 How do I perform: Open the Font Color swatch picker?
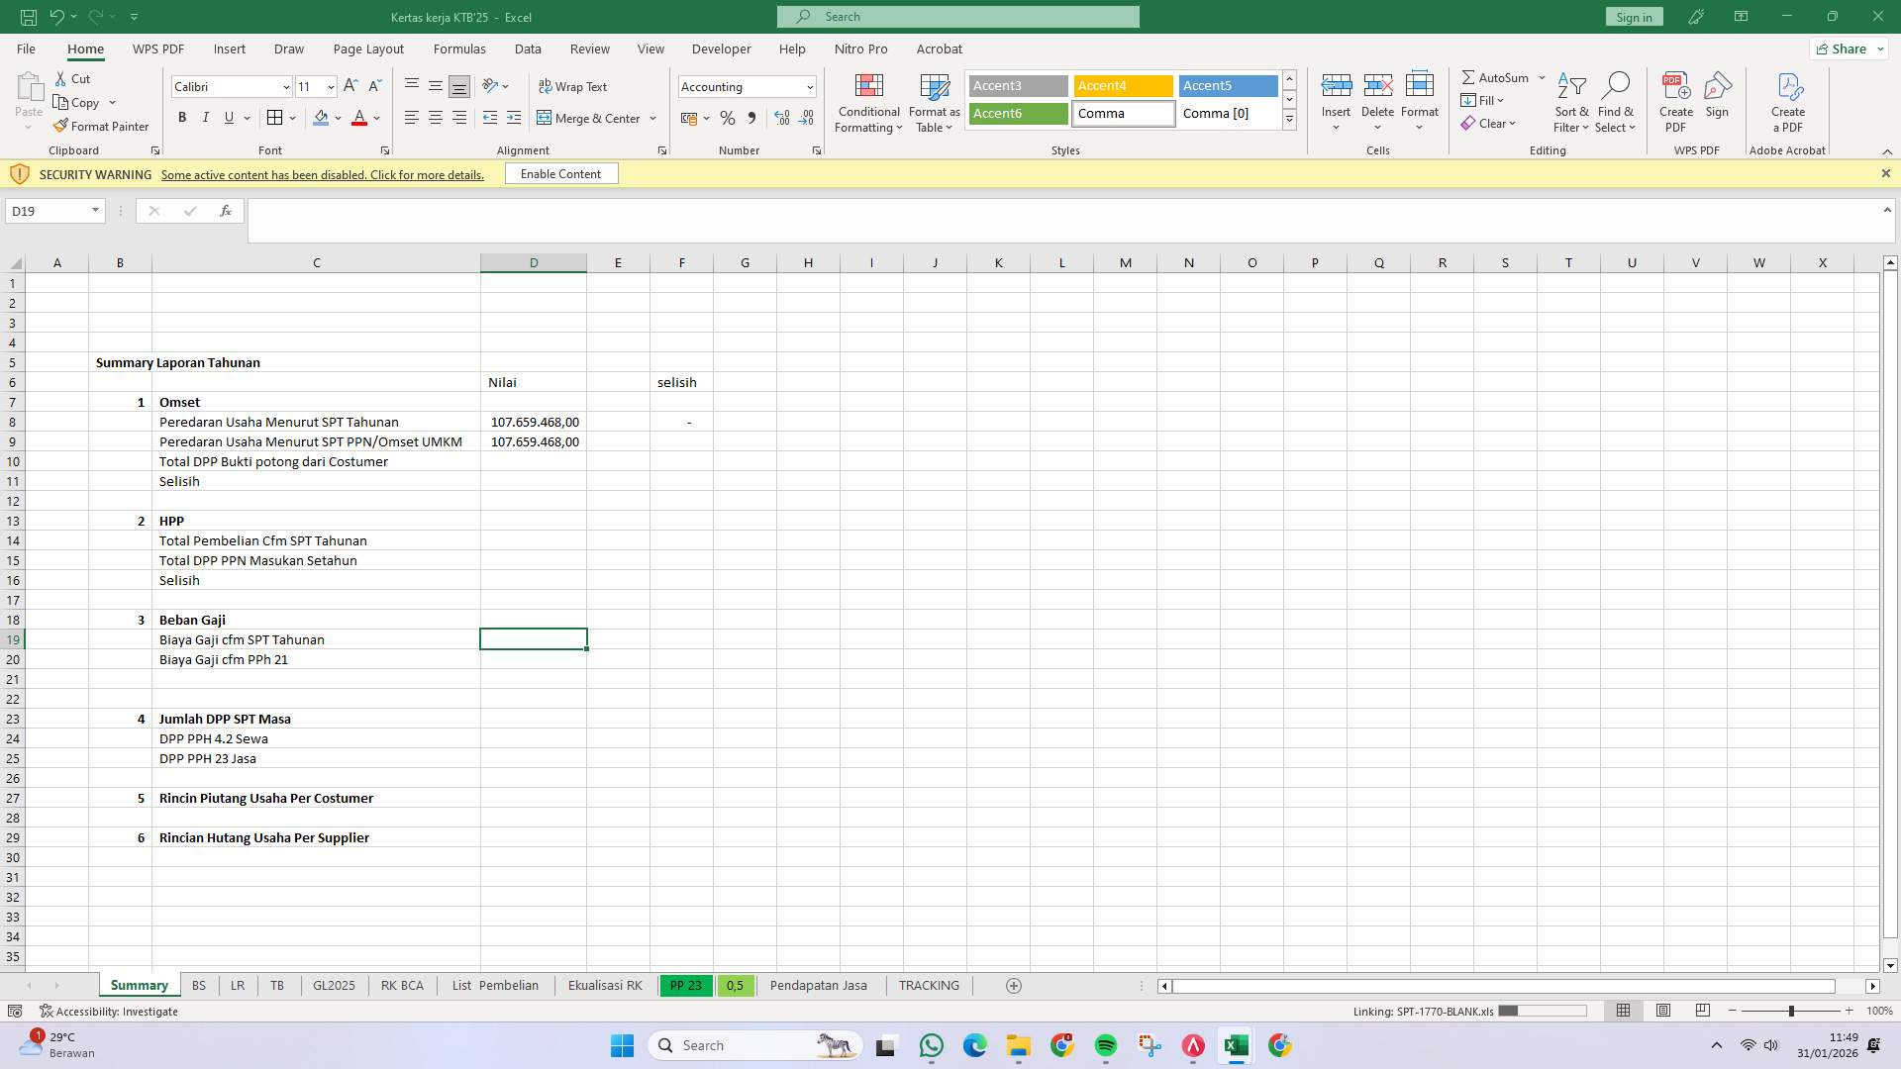click(x=376, y=118)
